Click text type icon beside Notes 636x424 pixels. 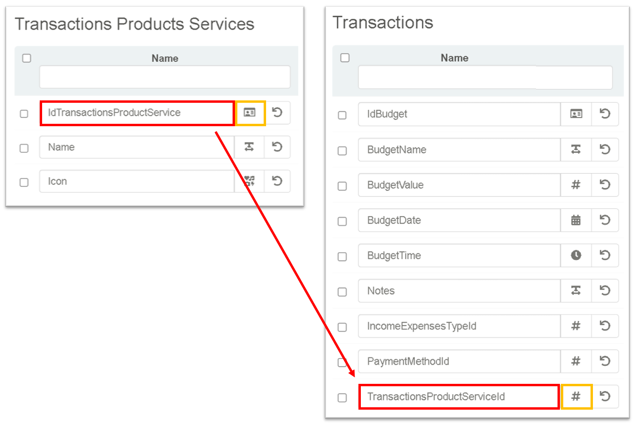click(576, 291)
